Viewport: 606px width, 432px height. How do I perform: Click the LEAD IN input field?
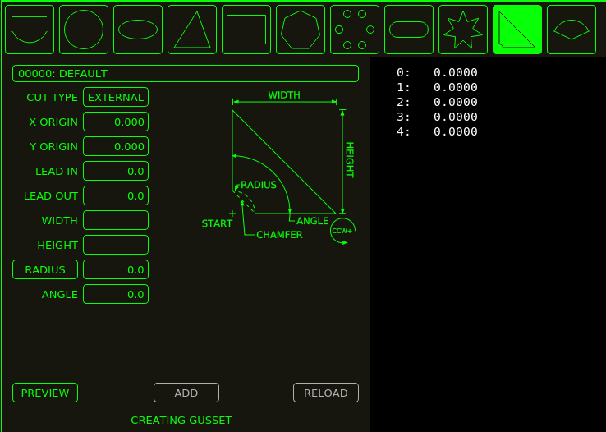tap(116, 171)
